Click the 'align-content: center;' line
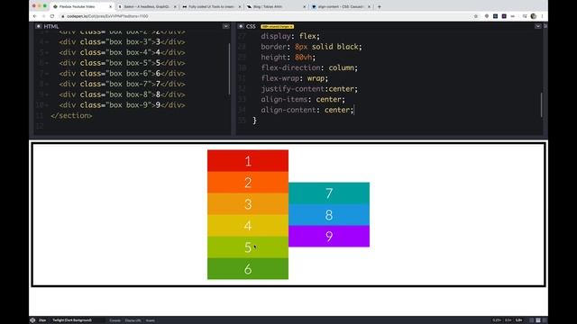The width and height of the screenshot is (577, 324). click(307, 110)
